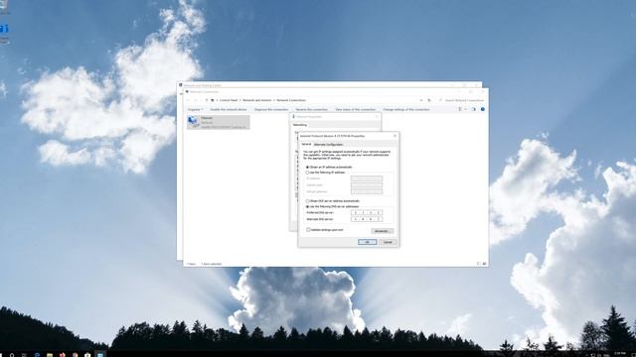The image size is (636, 357).
Task: Toggle the preview pane icon
Action: click(x=473, y=109)
